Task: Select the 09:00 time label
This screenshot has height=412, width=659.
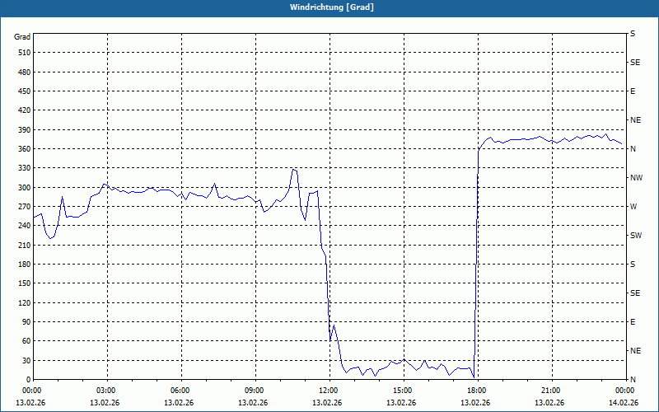Action: pos(253,391)
